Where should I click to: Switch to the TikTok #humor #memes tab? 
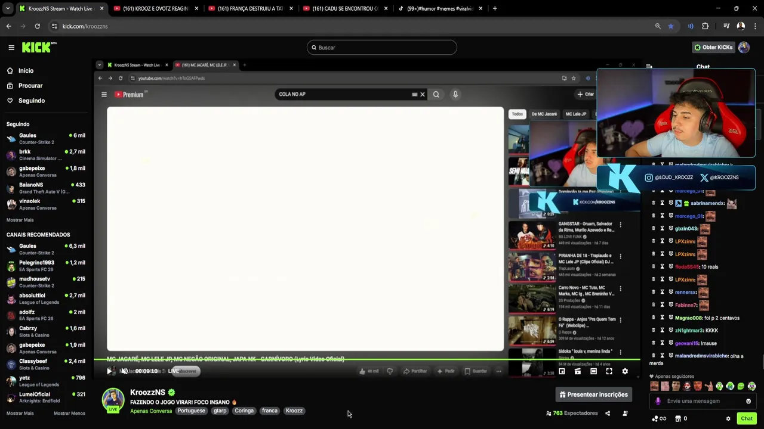click(x=440, y=8)
